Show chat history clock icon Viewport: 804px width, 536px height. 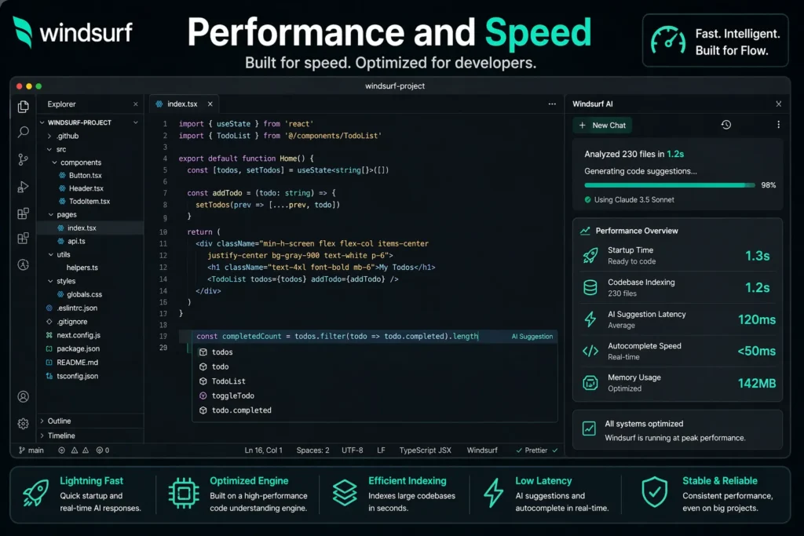[x=725, y=125]
